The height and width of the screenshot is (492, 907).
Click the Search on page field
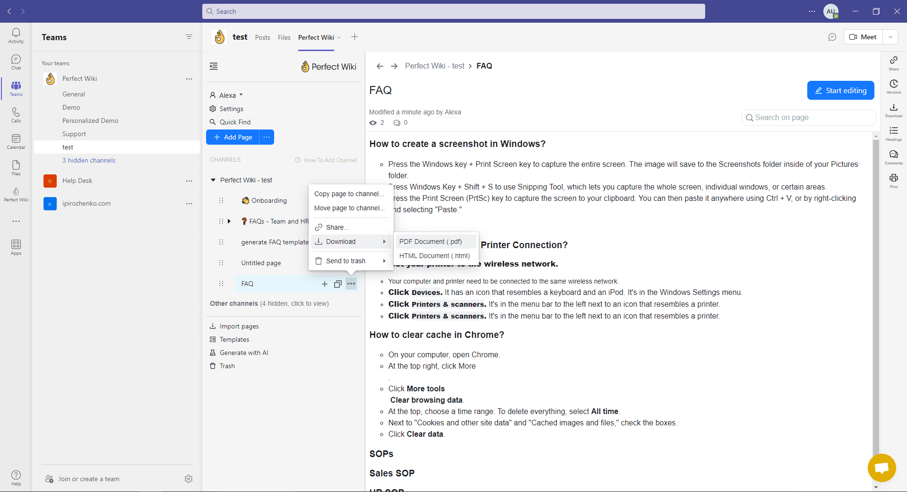pyautogui.click(x=808, y=117)
